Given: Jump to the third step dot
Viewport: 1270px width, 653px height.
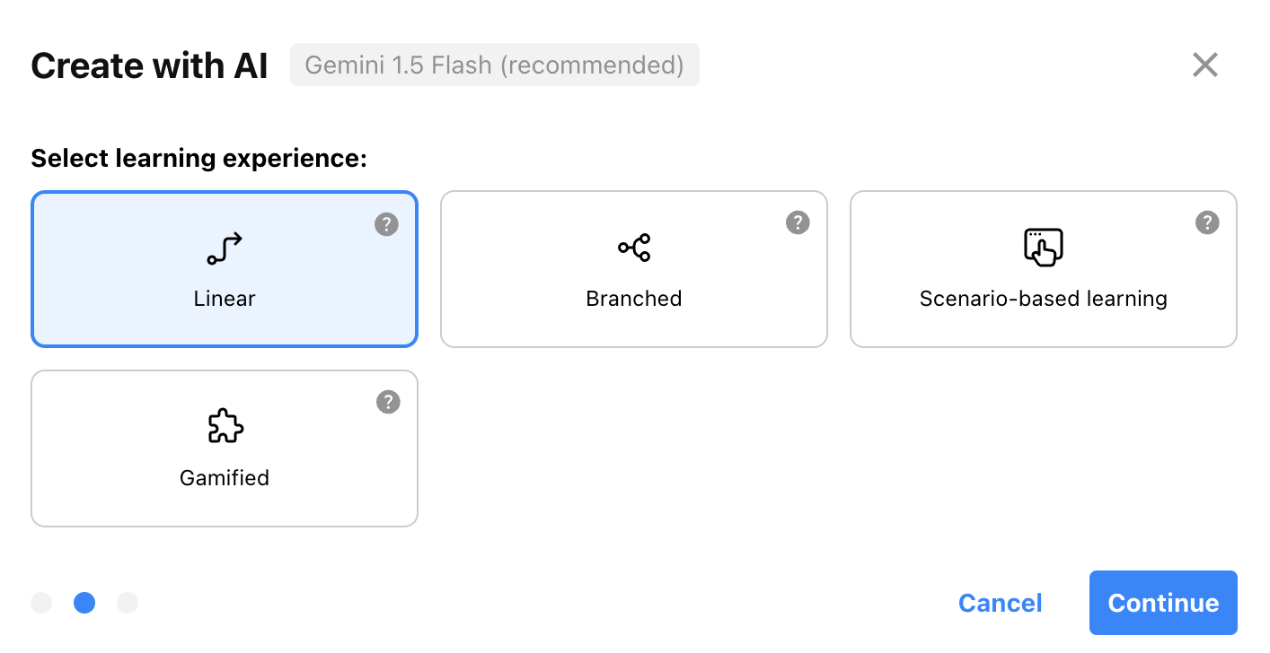Looking at the screenshot, I should pyautogui.click(x=128, y=603).
